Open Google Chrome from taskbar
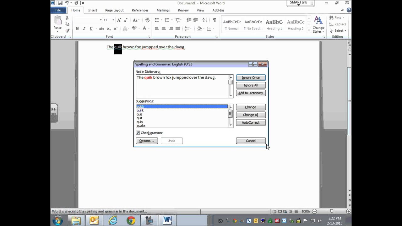 tap(131, 220)
